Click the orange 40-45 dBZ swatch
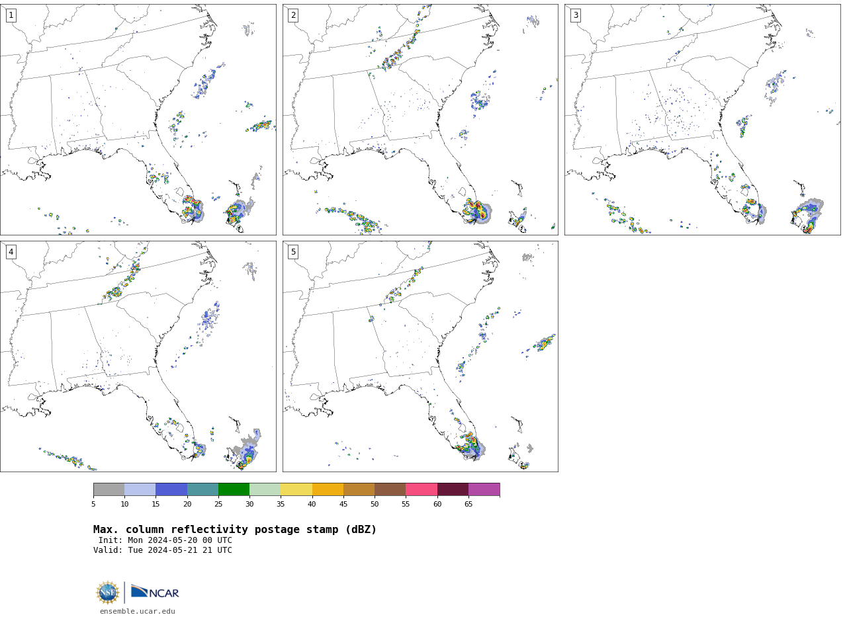847x619 pixels. tap(328, 489)
